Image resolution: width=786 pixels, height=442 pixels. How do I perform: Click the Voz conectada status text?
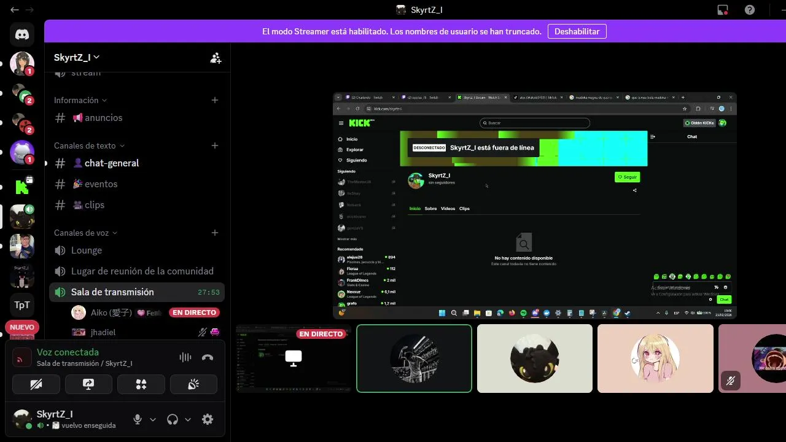(x=68, y=352)
